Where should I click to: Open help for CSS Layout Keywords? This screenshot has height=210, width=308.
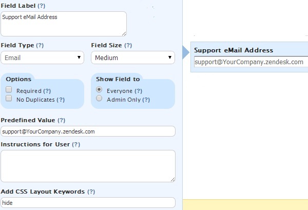pos(91,192)
